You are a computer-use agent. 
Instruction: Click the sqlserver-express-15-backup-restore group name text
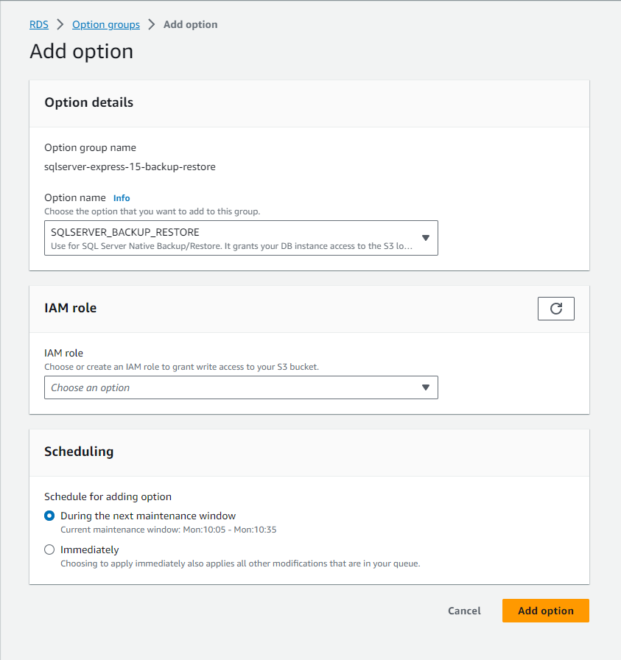(130, 166)
